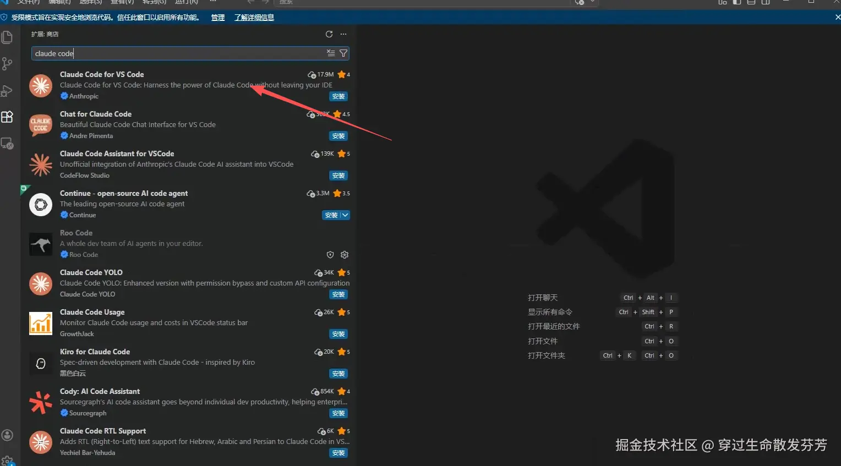The height and width of the screenshot is (466, 841).
Task: Refresh the extensions marketplace list
Action: click(x=329, y=34)
